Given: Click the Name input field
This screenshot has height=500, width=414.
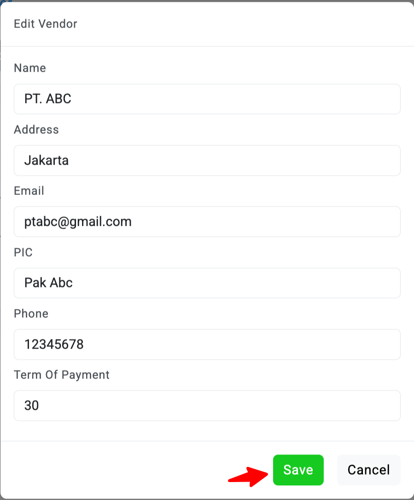Looking at the screenshot, I should 207,99.
